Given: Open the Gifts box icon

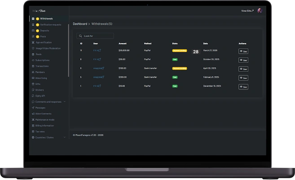Looking at the screenshot, I should (x=33, y=84).
